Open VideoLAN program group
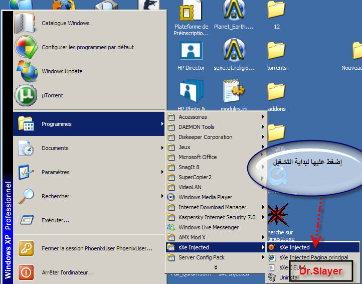This screenshot has height=284, width=362. coord(217,187)
